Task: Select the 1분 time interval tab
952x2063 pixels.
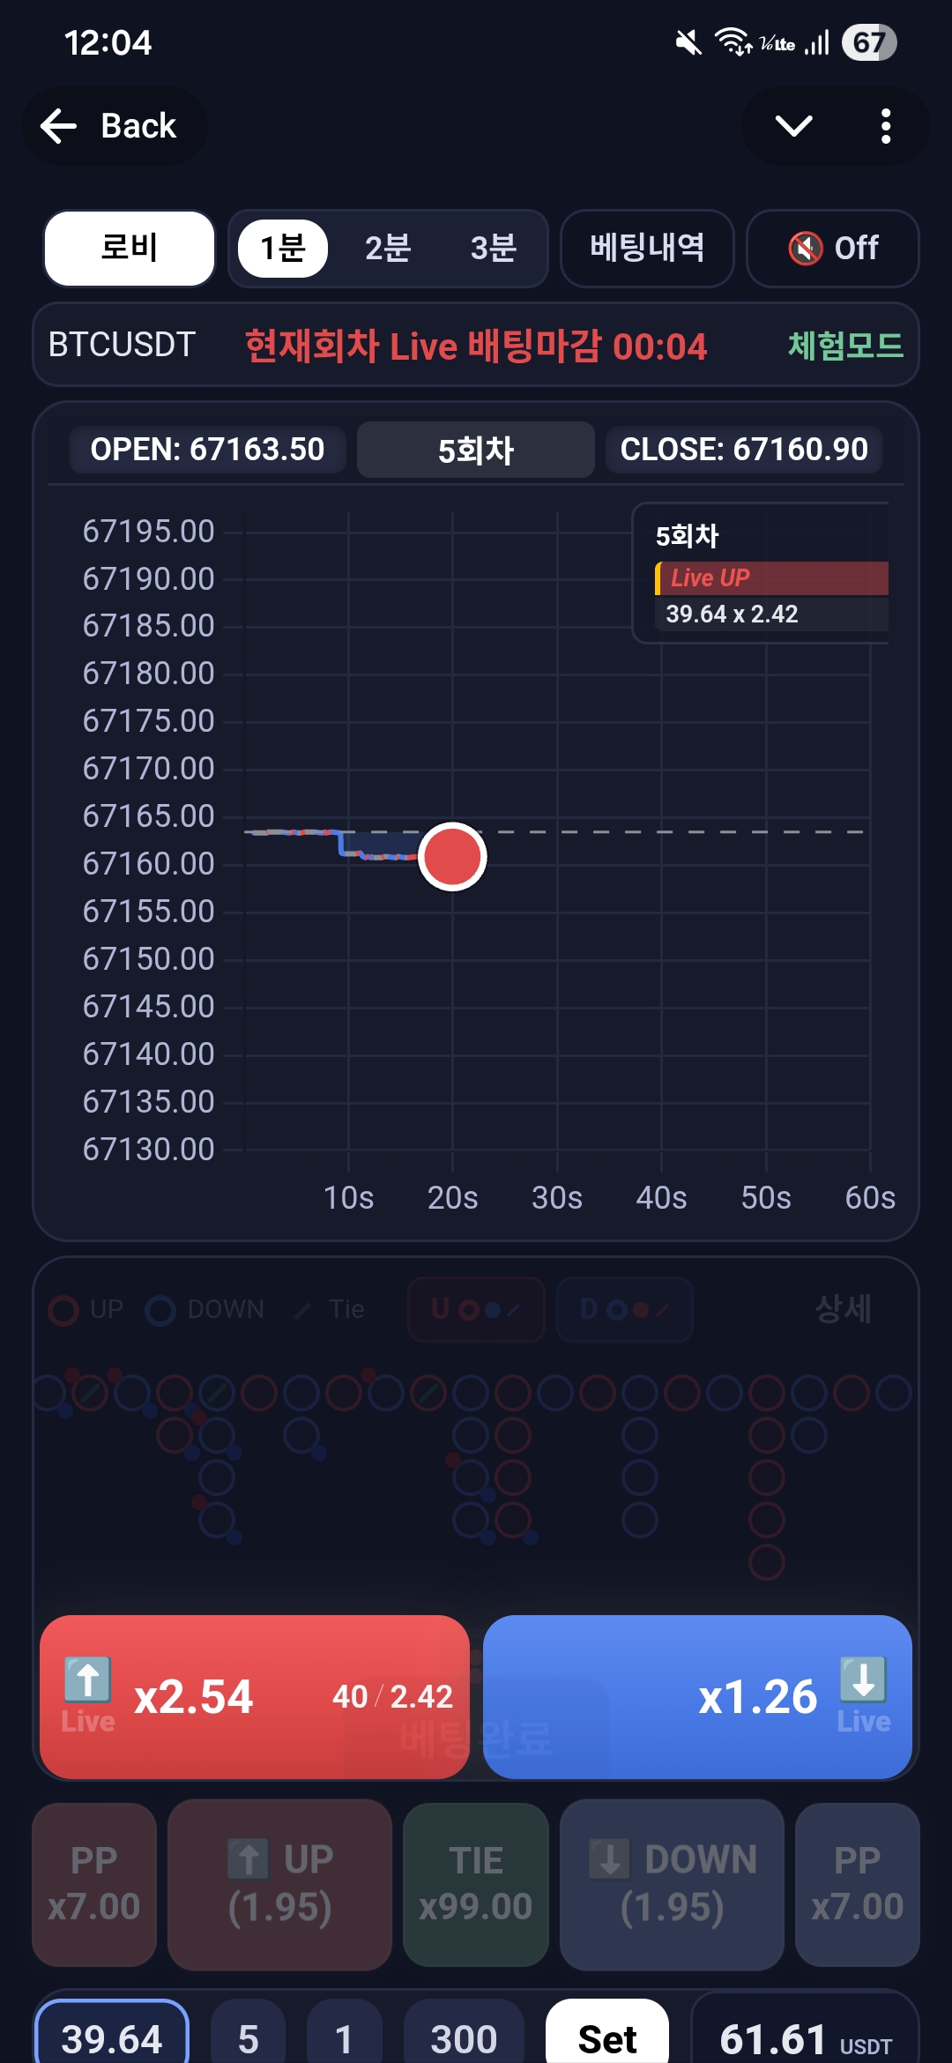Action: tap(283, 249)
